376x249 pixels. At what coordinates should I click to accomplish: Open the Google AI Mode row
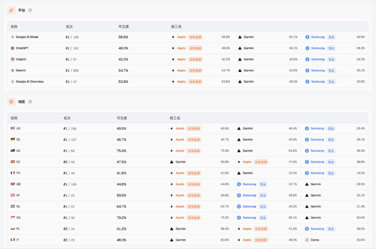[x=188, y=37]
